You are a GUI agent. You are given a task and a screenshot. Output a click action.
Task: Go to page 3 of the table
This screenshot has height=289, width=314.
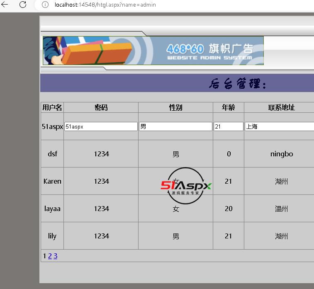click(56, 256)
